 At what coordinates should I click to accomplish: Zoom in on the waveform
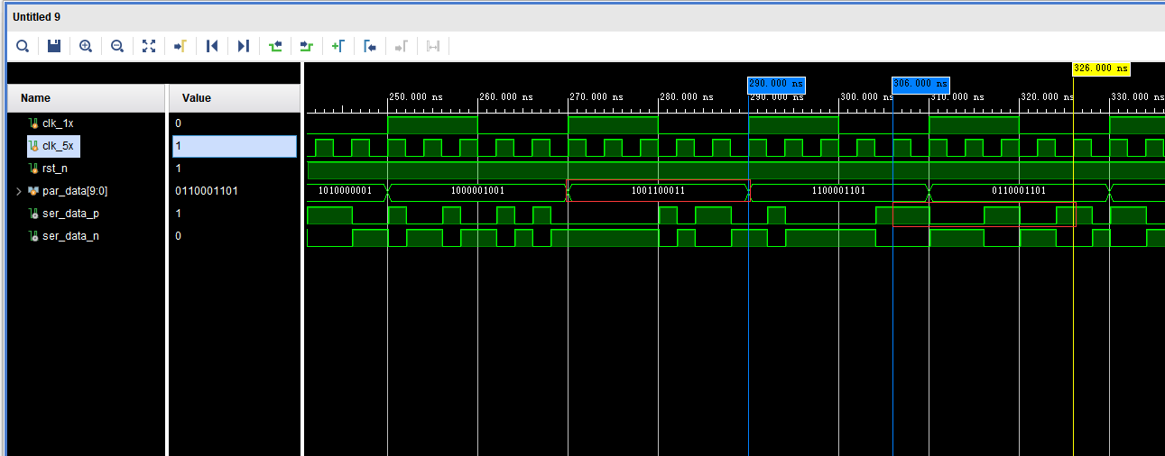click(x=86, y=46)
